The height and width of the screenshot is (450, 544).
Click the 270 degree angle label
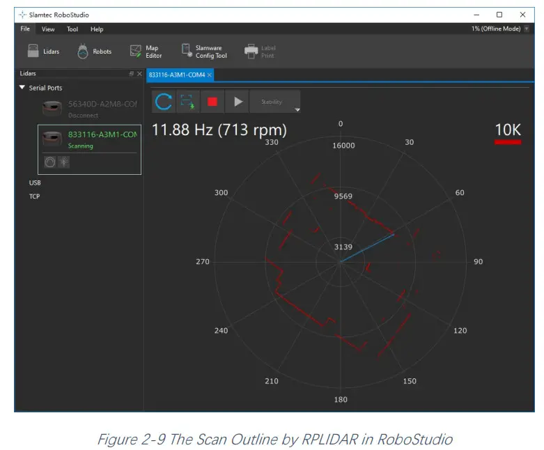[x=203, y=262]
